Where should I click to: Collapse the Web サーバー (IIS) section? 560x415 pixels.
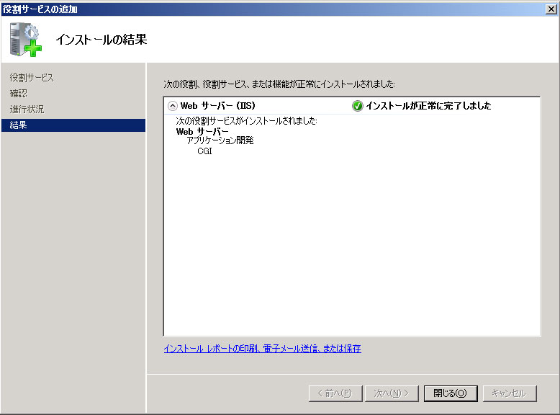pyautogui.click(x=173, y=106)
